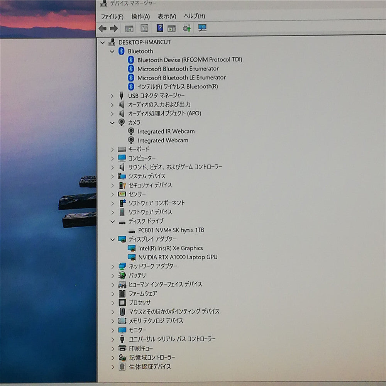Expand the 記憶域コントローラー chevron
Screen dimensions: 386x386
point(113,358)
